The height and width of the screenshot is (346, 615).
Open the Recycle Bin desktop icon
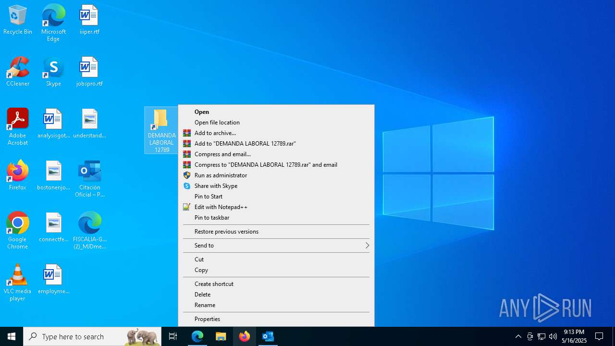coord(18,20)
